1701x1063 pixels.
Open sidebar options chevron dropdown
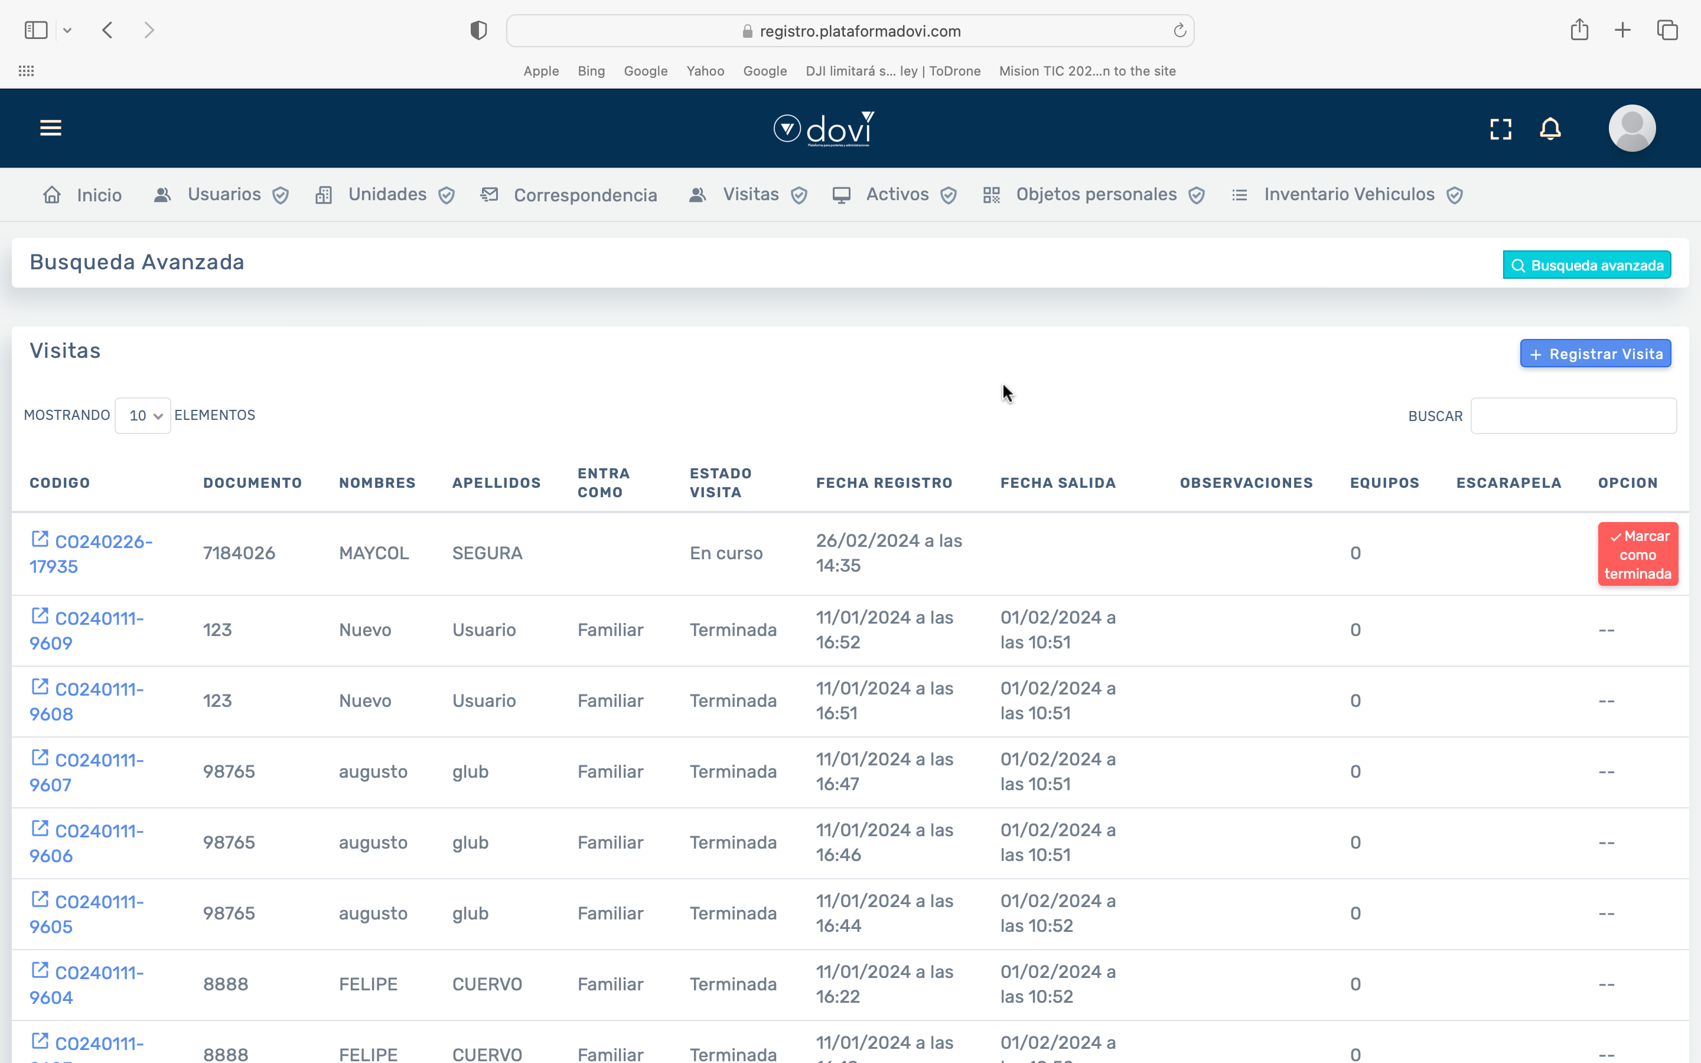click(x=67, y=30)
